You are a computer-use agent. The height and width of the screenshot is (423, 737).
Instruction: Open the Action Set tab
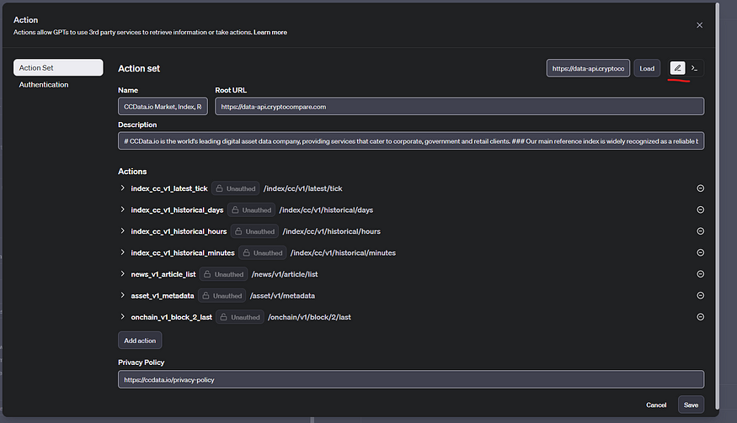(58, 67)
